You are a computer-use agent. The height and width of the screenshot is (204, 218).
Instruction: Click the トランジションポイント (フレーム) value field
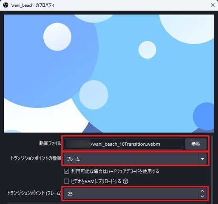[131, 193]
